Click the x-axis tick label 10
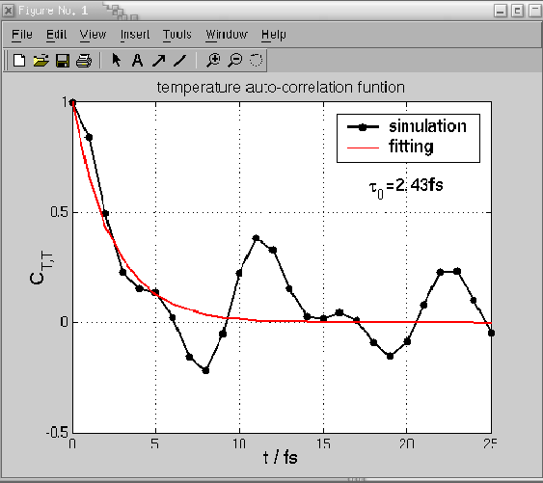 pyautogui.click(x=239, y=443)
